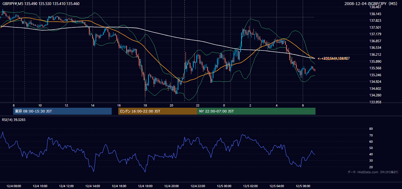Click price axis label 136.857
402x189 pixels.
click(x=375, y=41)
